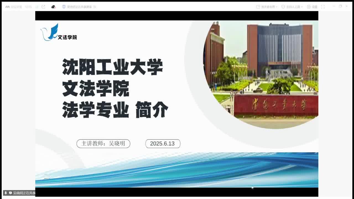Open meeting settings (设置)

coord(312,7)
